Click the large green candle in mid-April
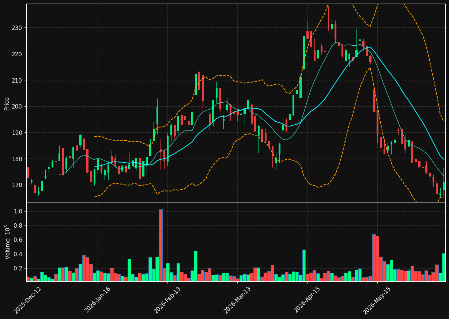 pyautogui.click(x=304, y=53)
